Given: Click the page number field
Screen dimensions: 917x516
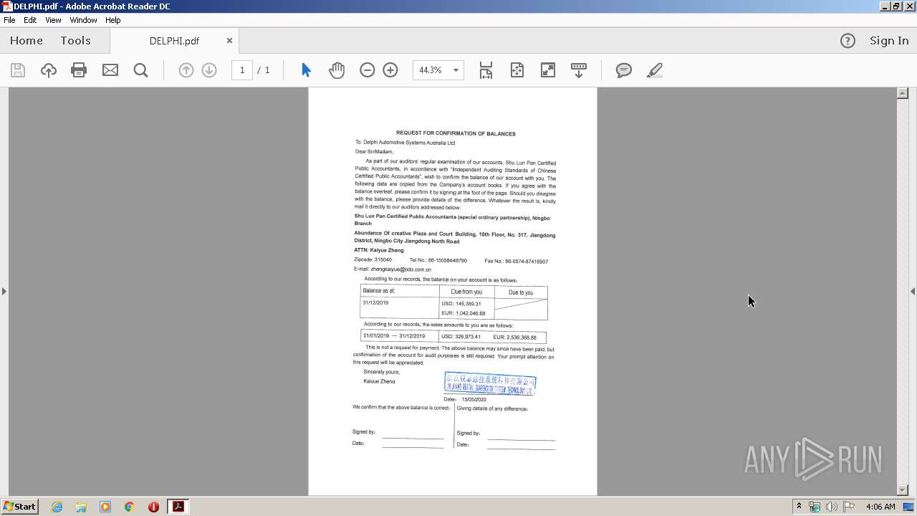Looking at the screenshot, I should [242, 70].
